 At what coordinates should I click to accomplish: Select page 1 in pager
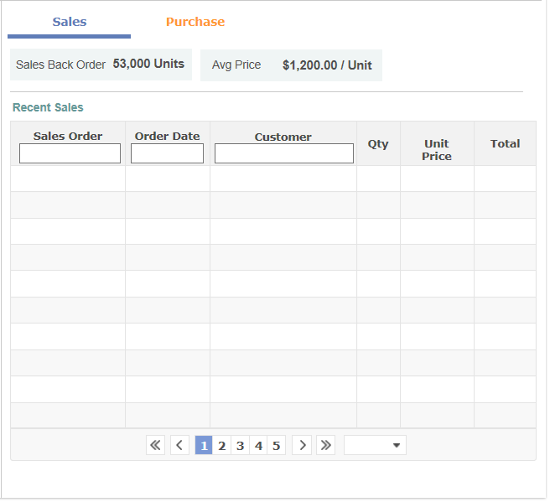[204, 446]
